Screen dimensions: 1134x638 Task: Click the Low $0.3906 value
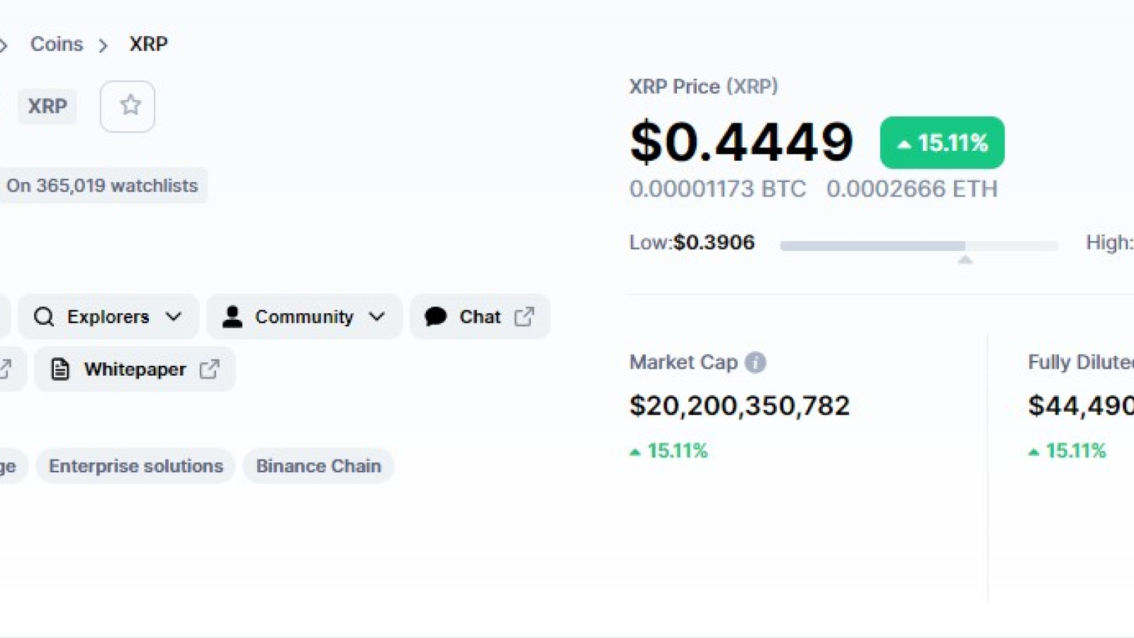(714, 242)
